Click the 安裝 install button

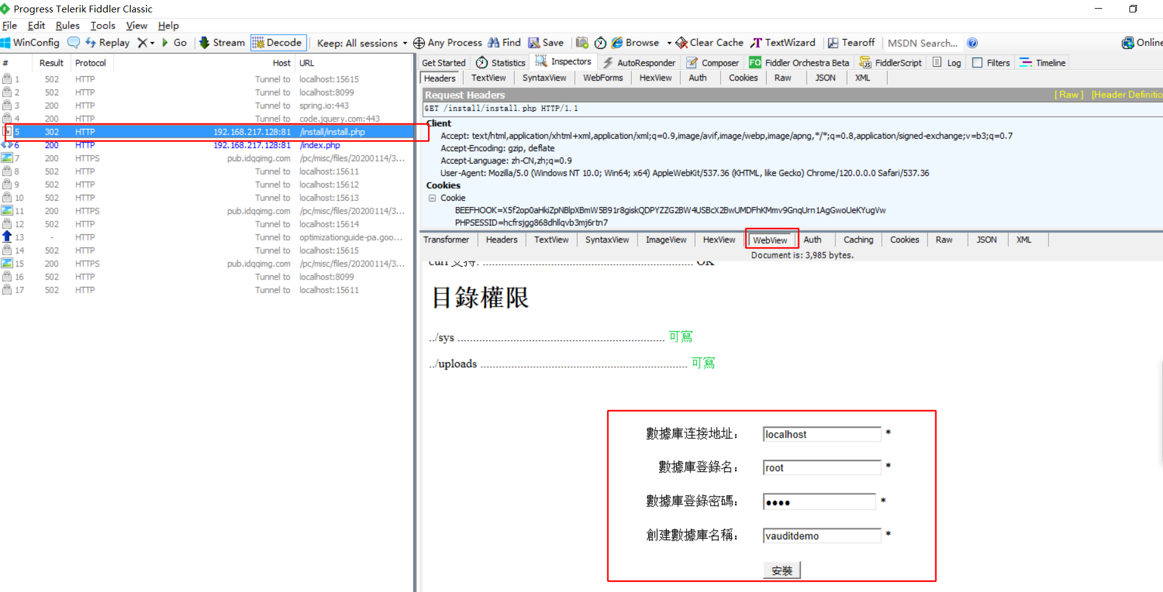(x=782, y=570)
